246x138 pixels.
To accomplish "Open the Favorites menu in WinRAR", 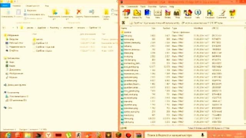I will coord(152,7).
